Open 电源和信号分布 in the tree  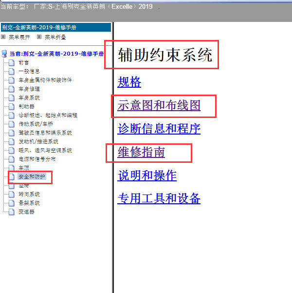(x=37, y=159)
